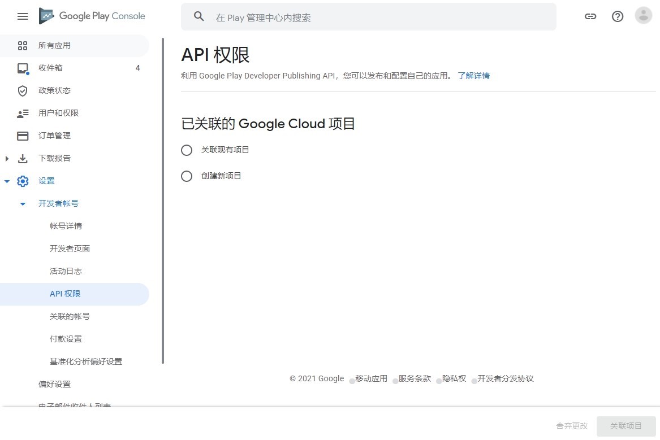Open 订单管理 in sidebar
660x440 pixels.
click(75, 136)
